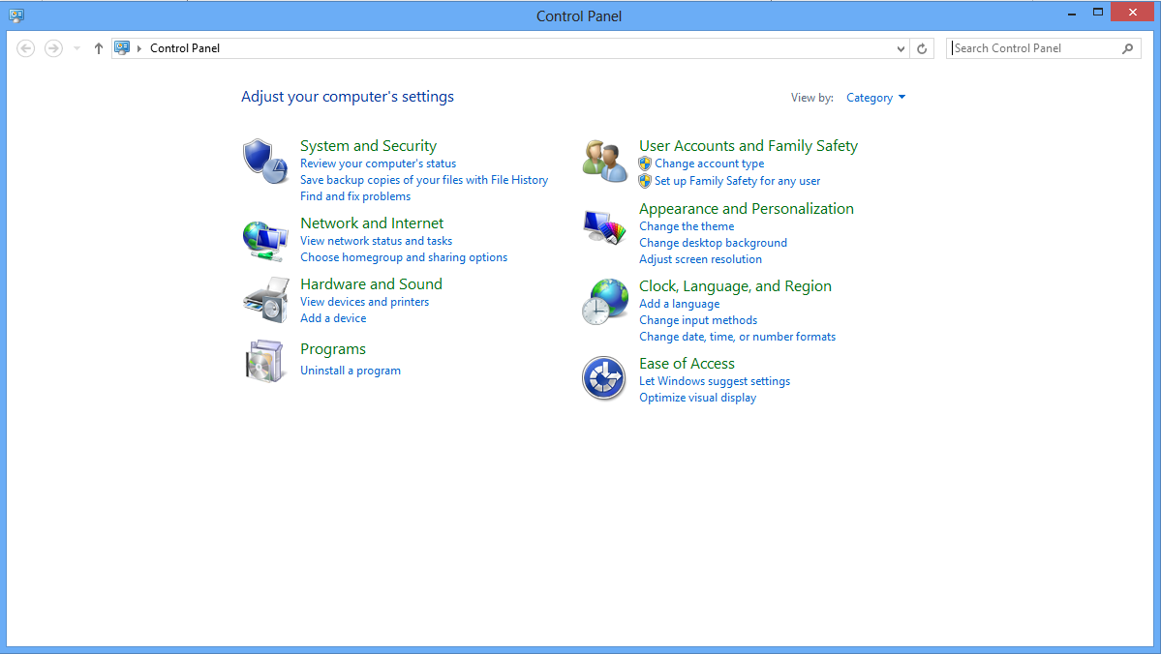
Task: Open the Appearance and Personalization monitor icon
Action: (x=604, y=227)
